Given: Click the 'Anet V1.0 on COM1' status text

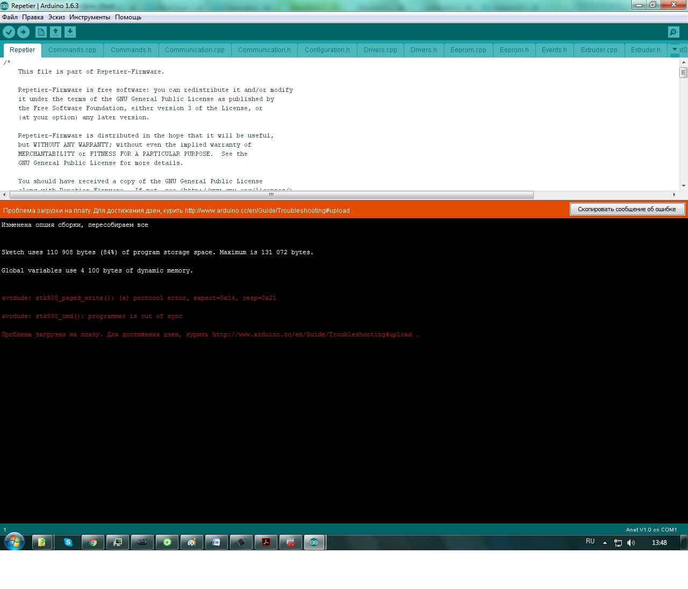Looking at the screenshot, I should click(651, 530).
